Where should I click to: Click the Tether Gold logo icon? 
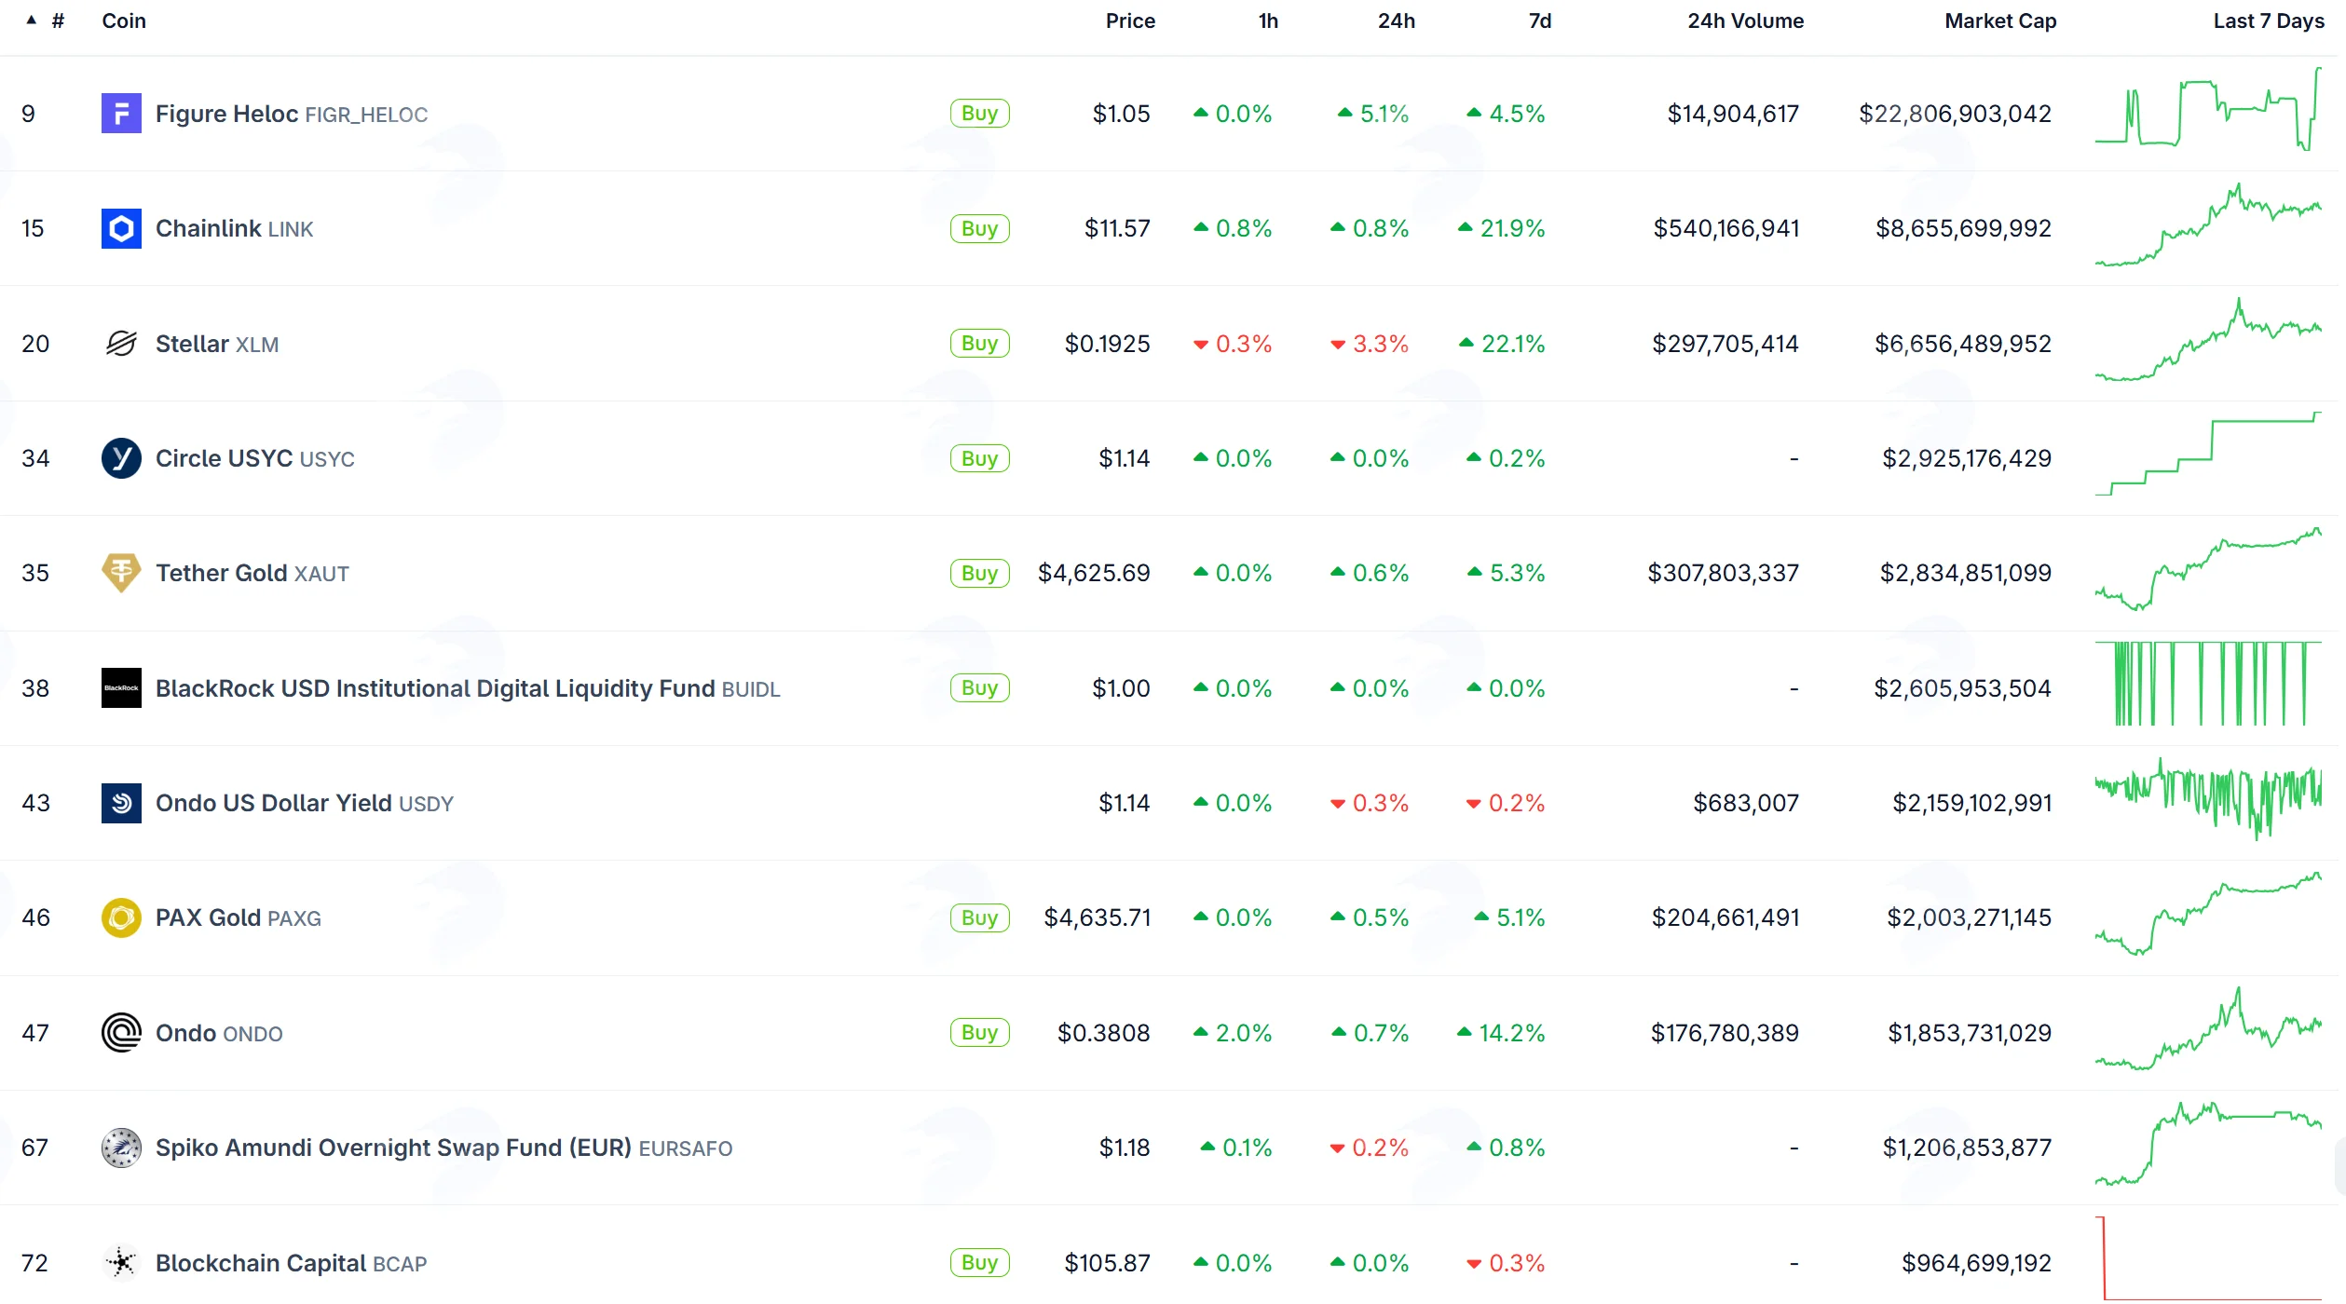pyautogui.click(x=121, y=573)
